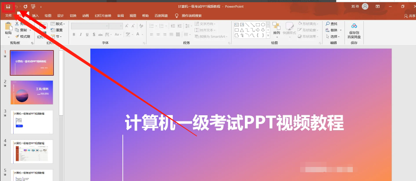Open the Layout (版式) dropdown
416x181 pixels.
click(x=58, y=24)
